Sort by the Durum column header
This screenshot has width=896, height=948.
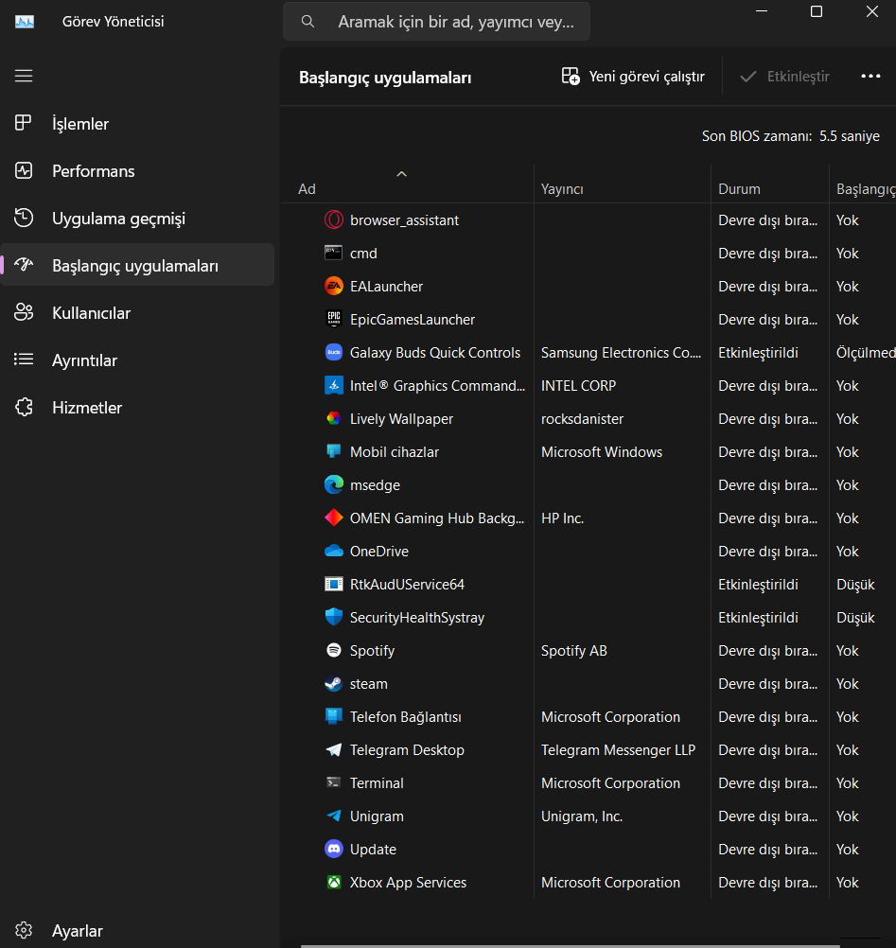tap(739, 189)
